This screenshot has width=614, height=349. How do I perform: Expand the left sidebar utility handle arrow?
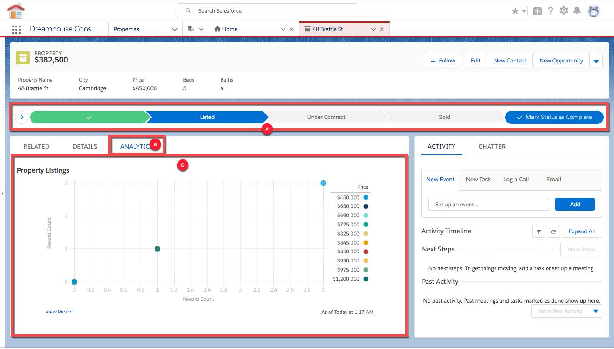tap(2, 194)
